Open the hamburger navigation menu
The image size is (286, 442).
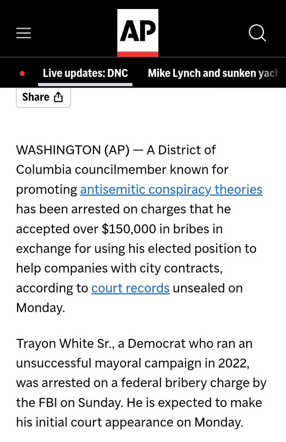click(23, 33)
